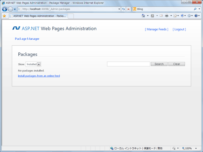This screenshot has height=152, width=203.
Task: Click the blue Help question mark icon
Action: pos(196,16)
